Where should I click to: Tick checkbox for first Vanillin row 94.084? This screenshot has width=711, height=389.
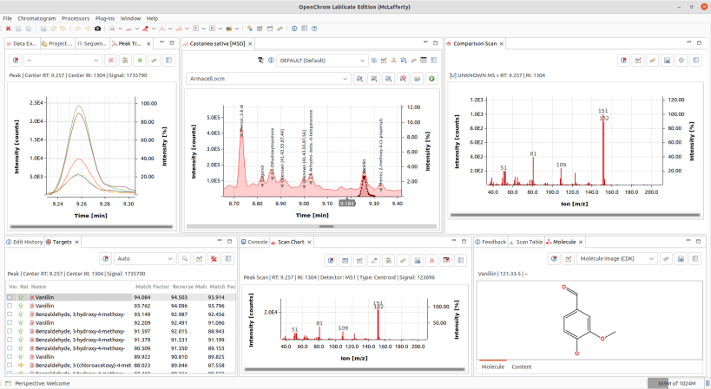(10, 298)
